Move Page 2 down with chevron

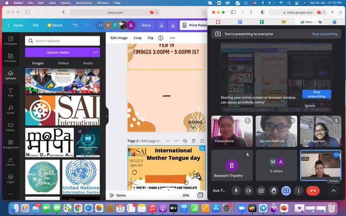click(x=176, y=141)
